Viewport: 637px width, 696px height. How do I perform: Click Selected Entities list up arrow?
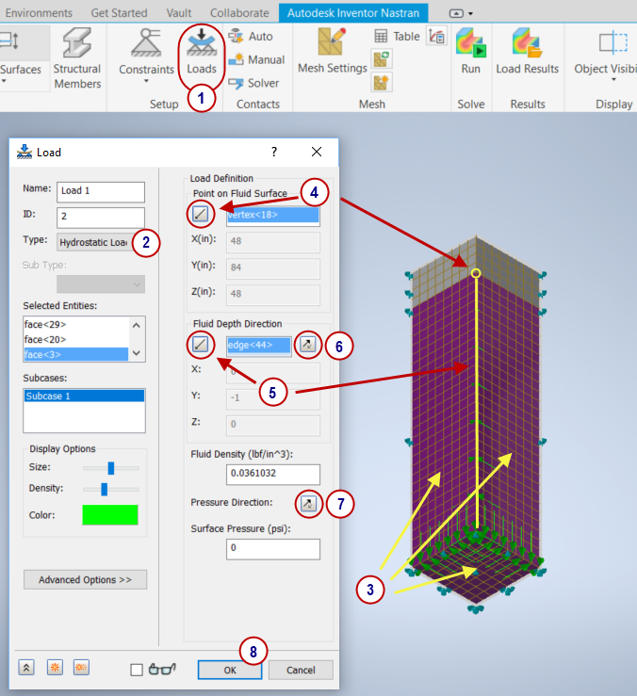137,325
